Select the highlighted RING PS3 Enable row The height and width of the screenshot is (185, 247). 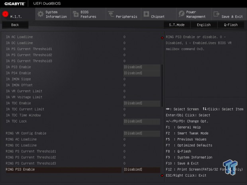[64, 169]
